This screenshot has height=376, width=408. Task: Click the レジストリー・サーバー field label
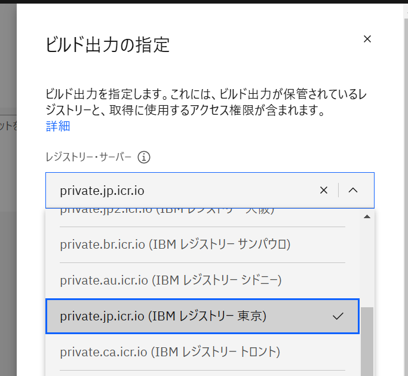[x=88, y=158]
